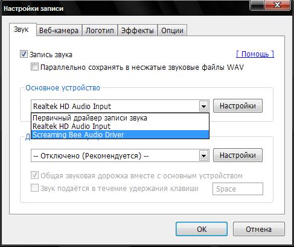Collapse the main device dropdown arrow

click(x=203, y=106)
